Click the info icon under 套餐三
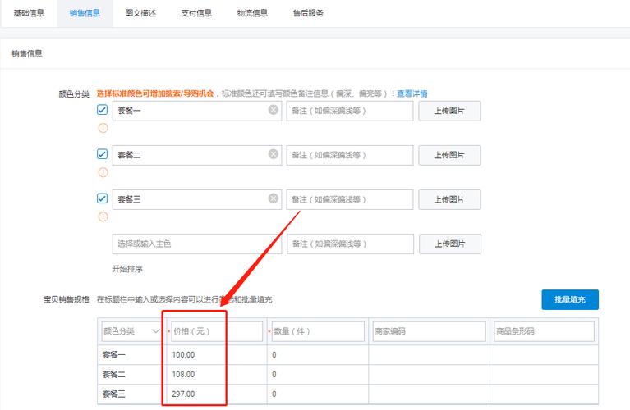 (x=103, y=216)
